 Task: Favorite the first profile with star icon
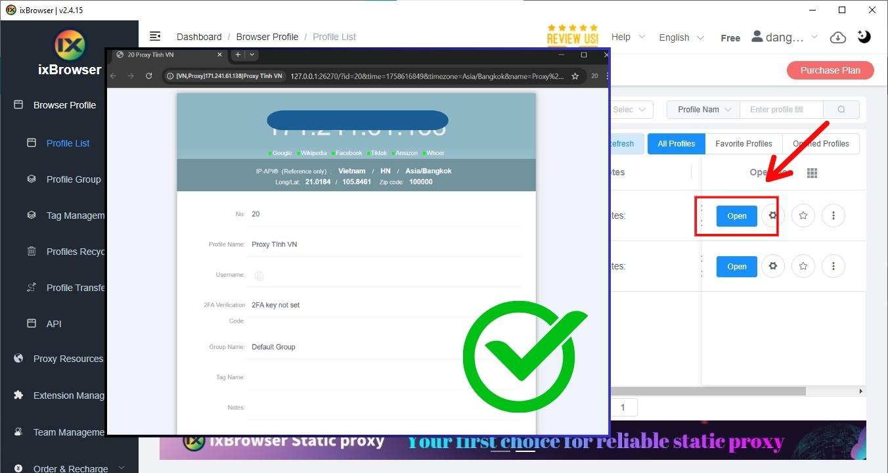[x=803, y=215]
